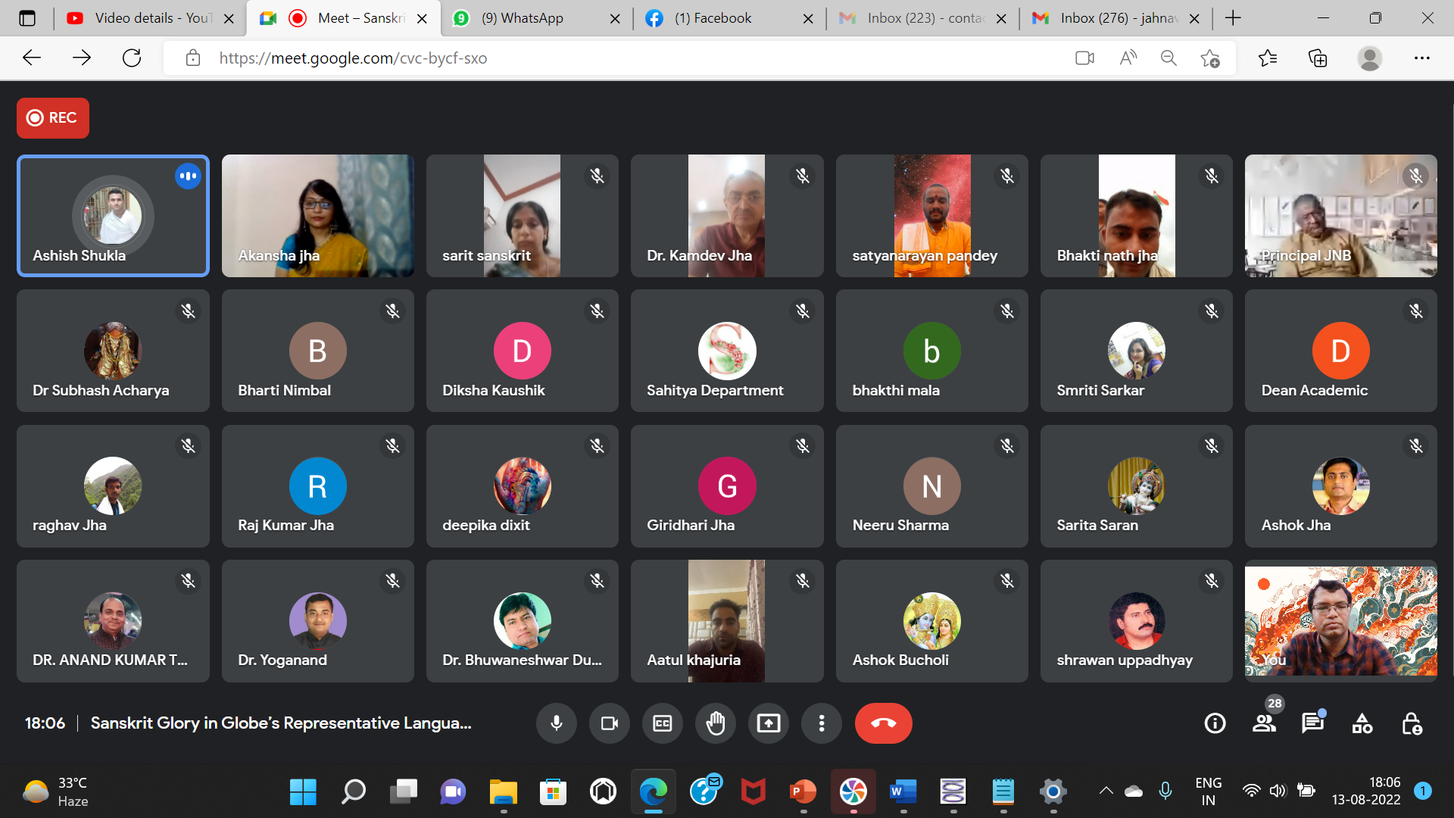Show the participants list icon
This screenshot has width=1454, height=818.
pyautogui.click(x=1264, y=723)
